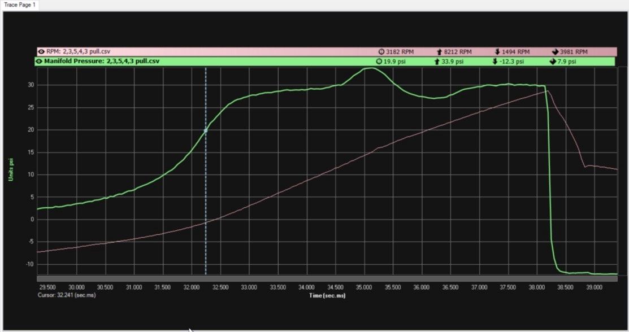Click the RPM minimum down-arrow icon
Image resolution: width=629 pixels, height=332 pixels.
497,51
